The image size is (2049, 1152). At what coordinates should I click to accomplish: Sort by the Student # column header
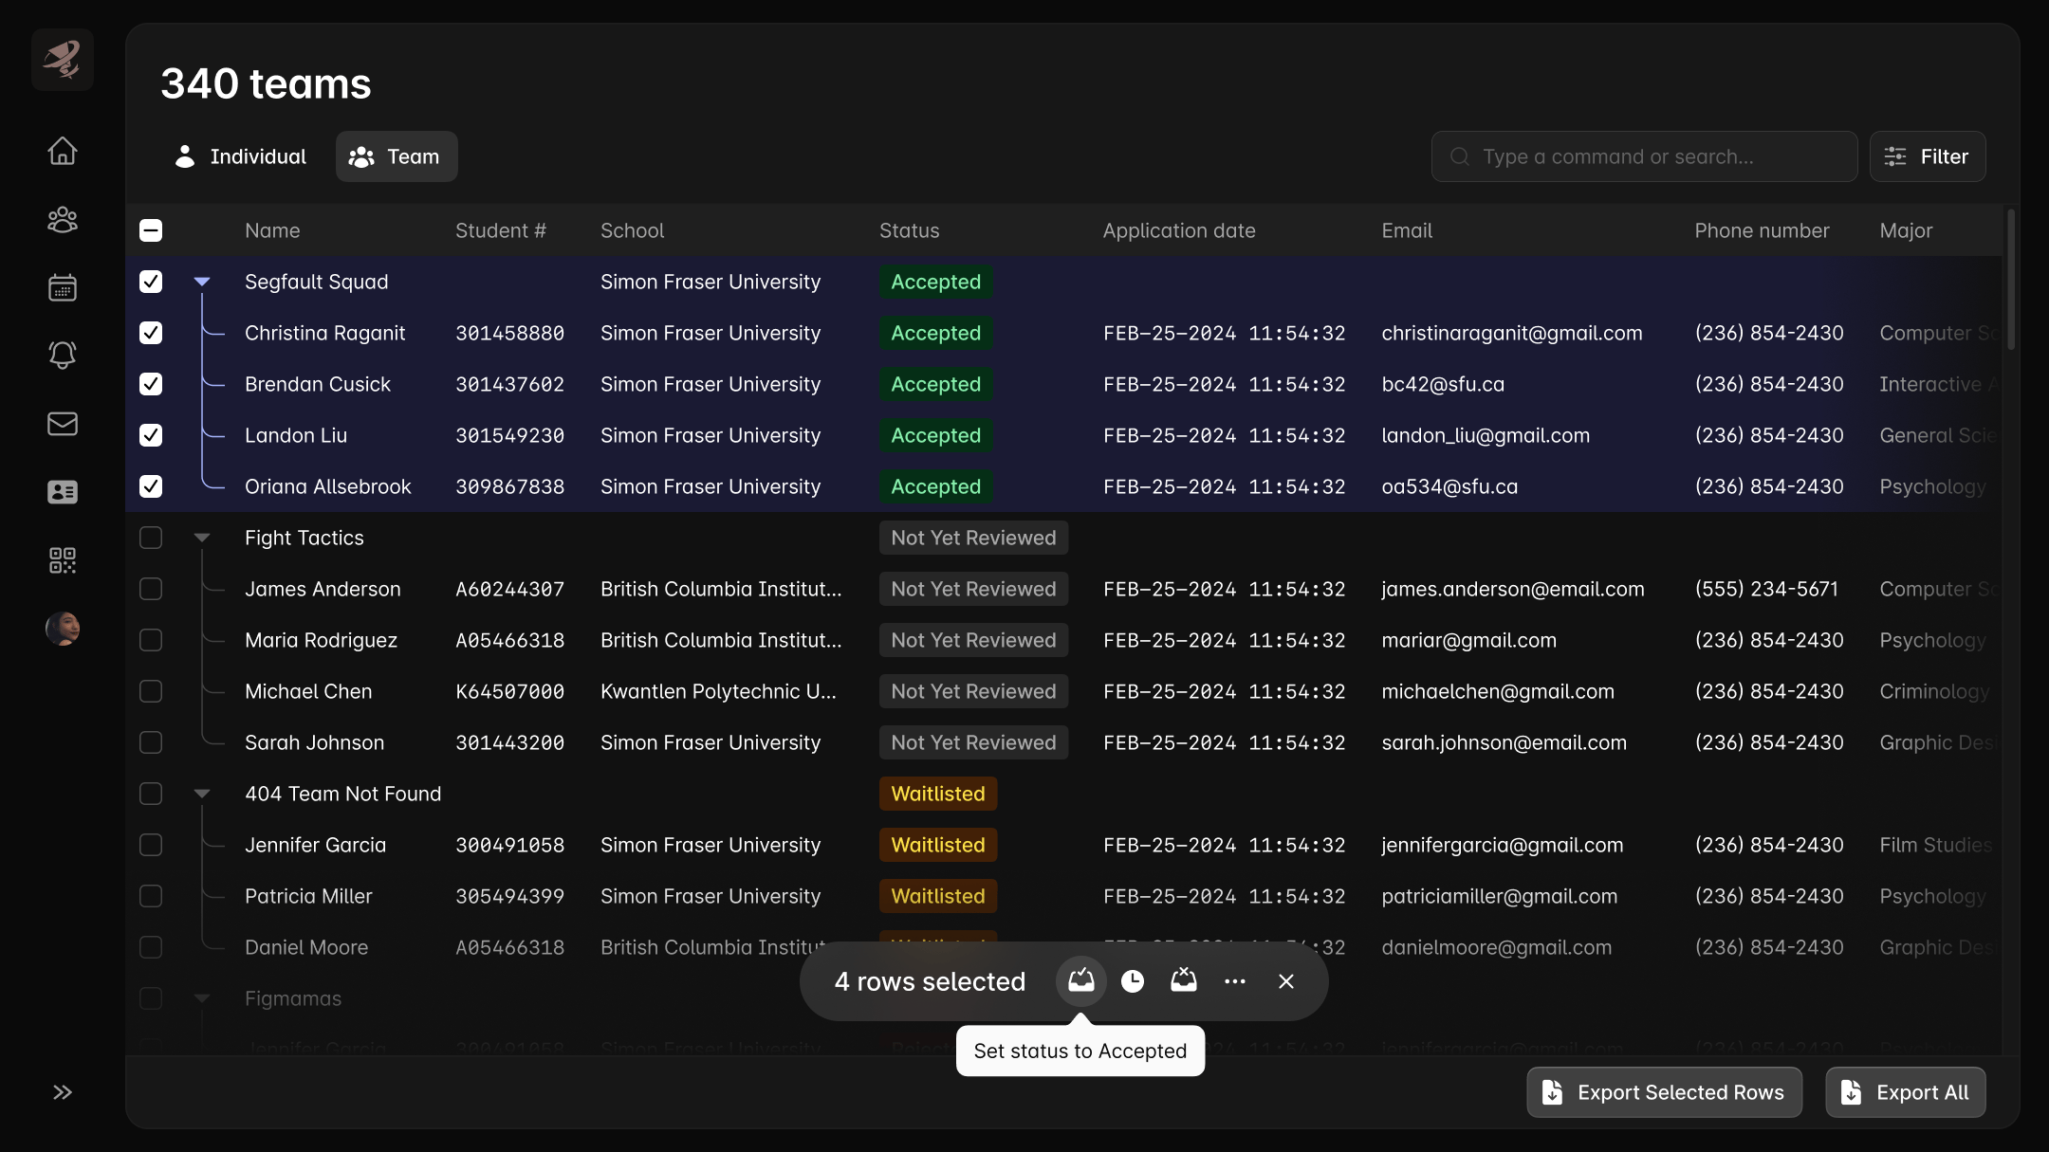point(501,230)
